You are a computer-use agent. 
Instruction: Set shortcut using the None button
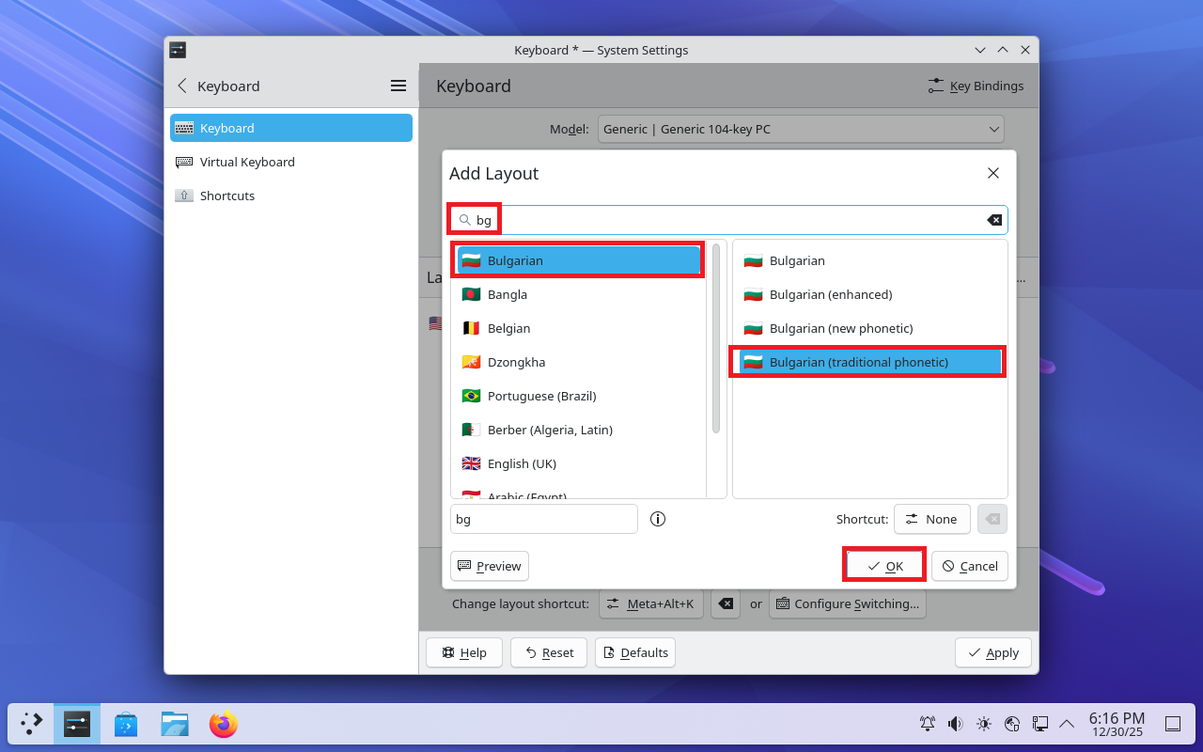pyautogui.click(x=931, y=519)
